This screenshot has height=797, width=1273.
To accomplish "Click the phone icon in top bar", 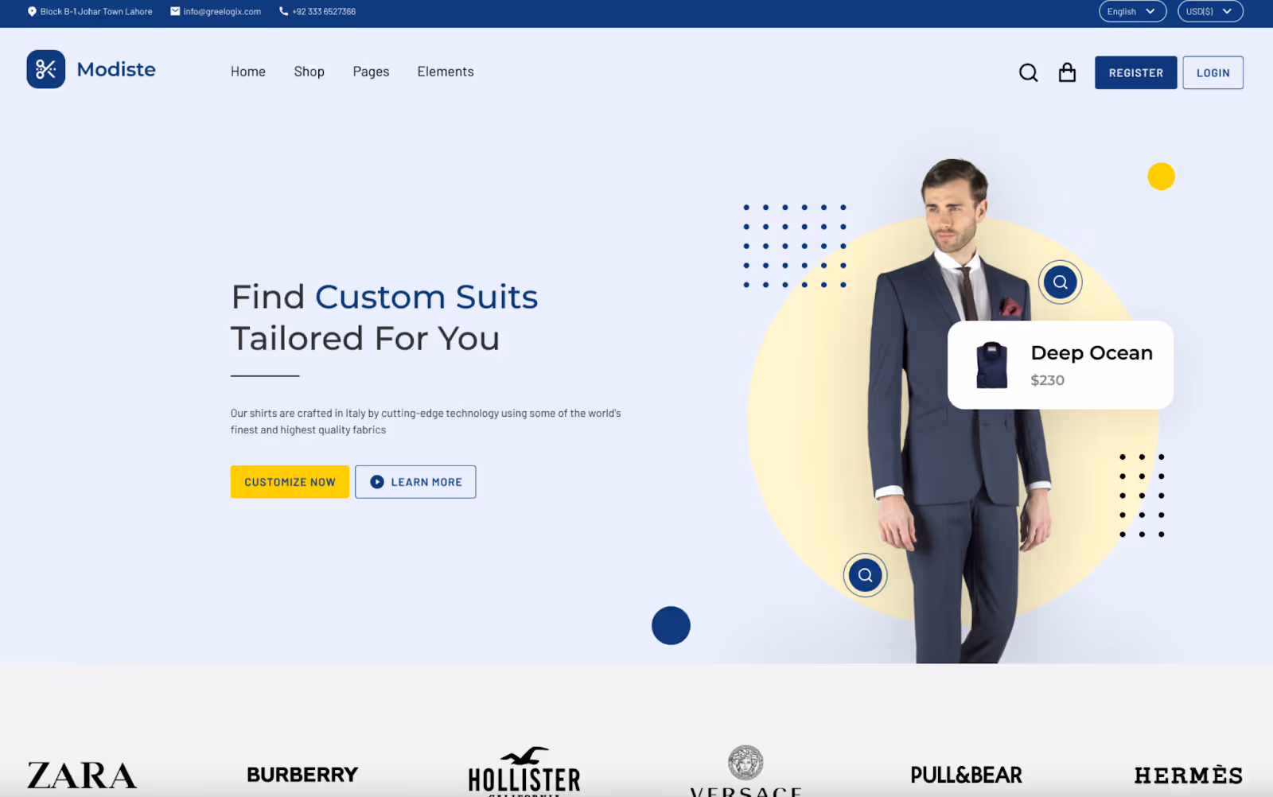I will tap(283, 11).
